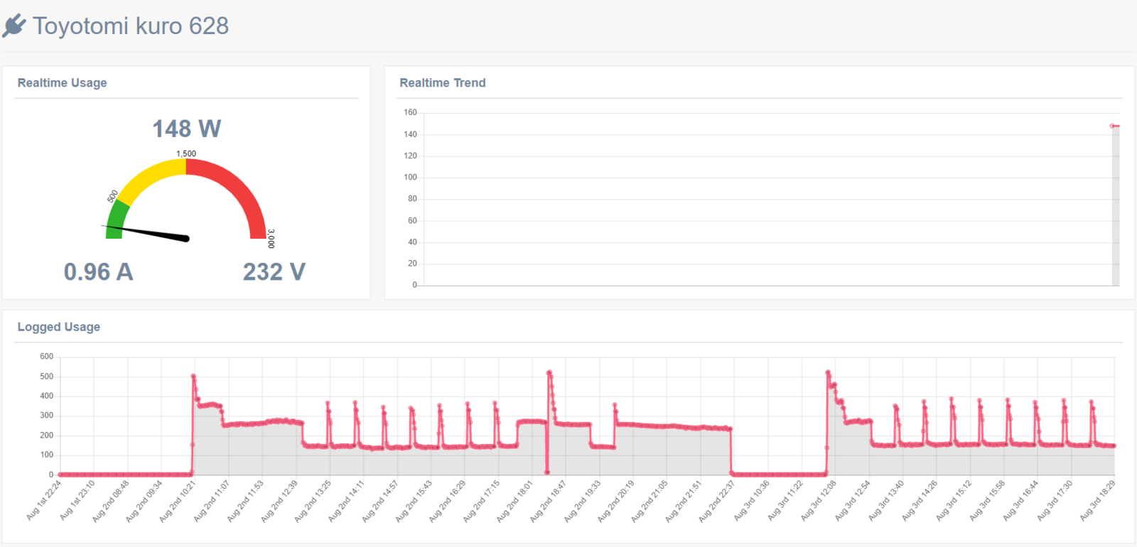Screen dimensions: 1137x547
Task: Click the Aug 3rd 15:12 axis label
Action: click(x=954, y=501)
